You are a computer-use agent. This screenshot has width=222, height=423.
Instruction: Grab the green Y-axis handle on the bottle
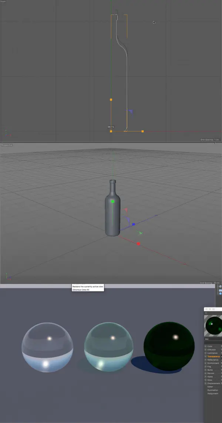pyautogui.click(x=113, y=201)
